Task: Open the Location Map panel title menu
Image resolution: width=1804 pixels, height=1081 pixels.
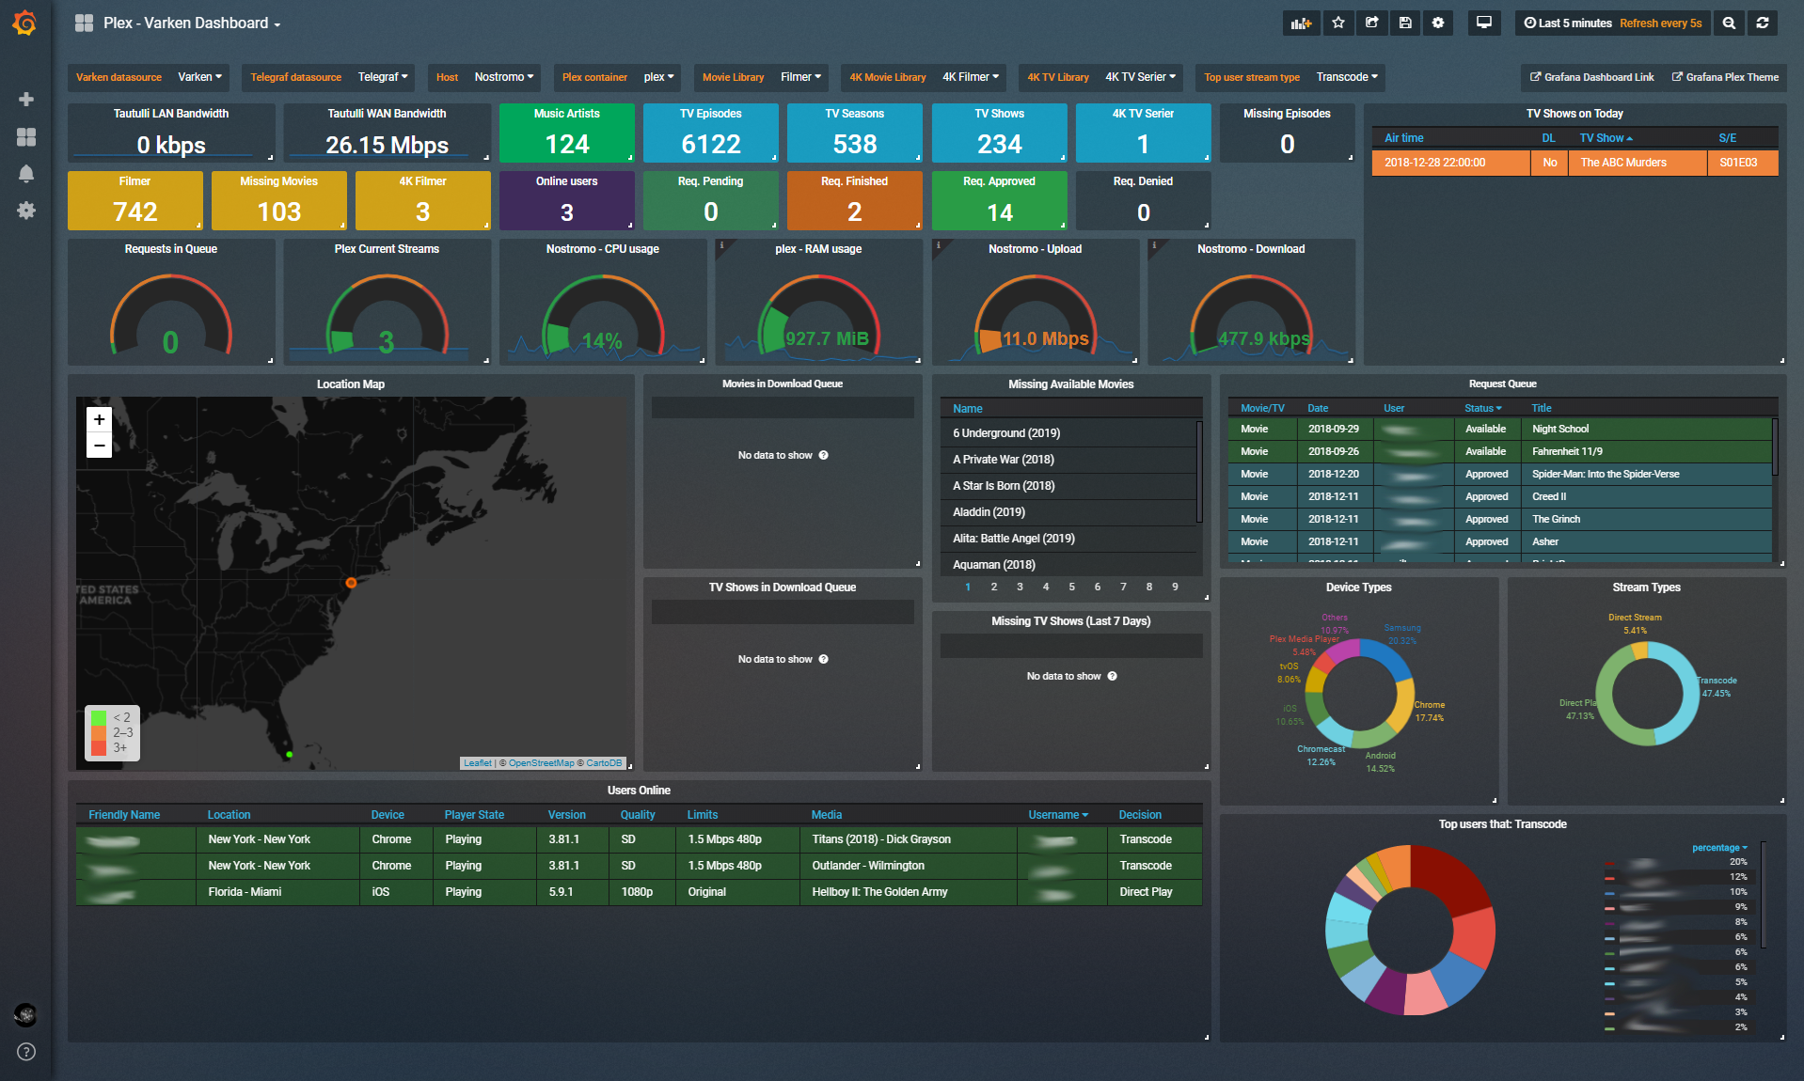Action: point(351,384)
